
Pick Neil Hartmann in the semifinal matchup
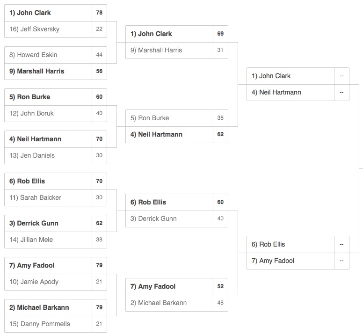(298, 93)
